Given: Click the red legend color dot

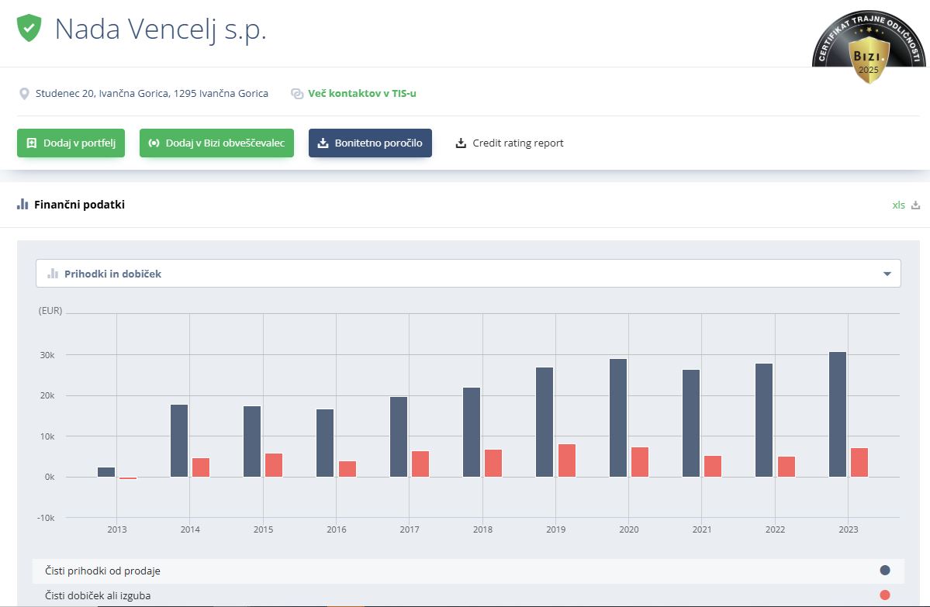Looking at the screenshot, I should point(885,595).
